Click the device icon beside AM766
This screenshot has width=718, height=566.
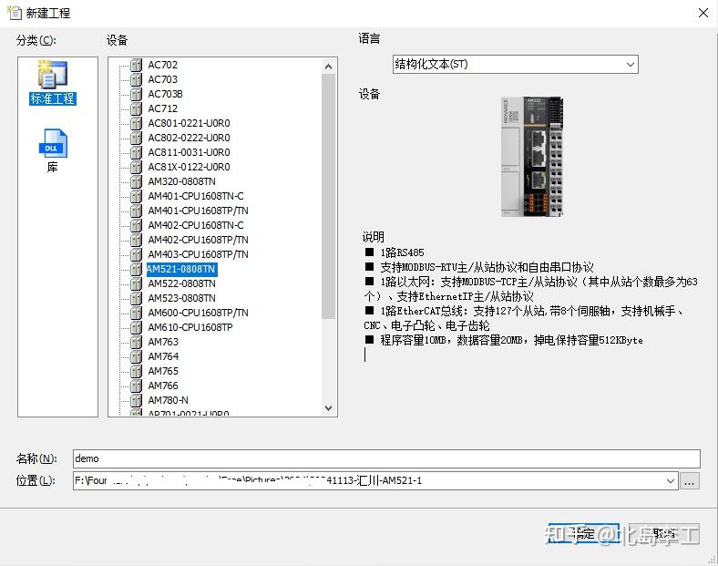tap(136, 386)
